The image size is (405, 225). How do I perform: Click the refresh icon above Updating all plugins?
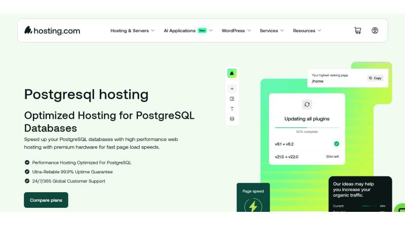307,105
